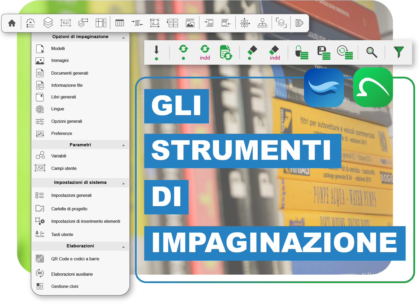The width and height of the screenshot is (420, 304).
Task: Click the green filter funnel icon
Action: [399, 52]
